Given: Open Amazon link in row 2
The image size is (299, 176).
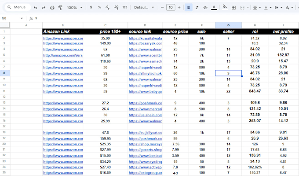Looking at the screenshot, I should [63, 38].
